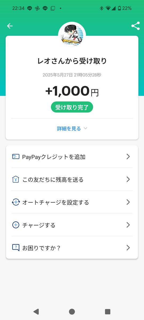Tap the Android back triangle button

(x=36, y=311)
